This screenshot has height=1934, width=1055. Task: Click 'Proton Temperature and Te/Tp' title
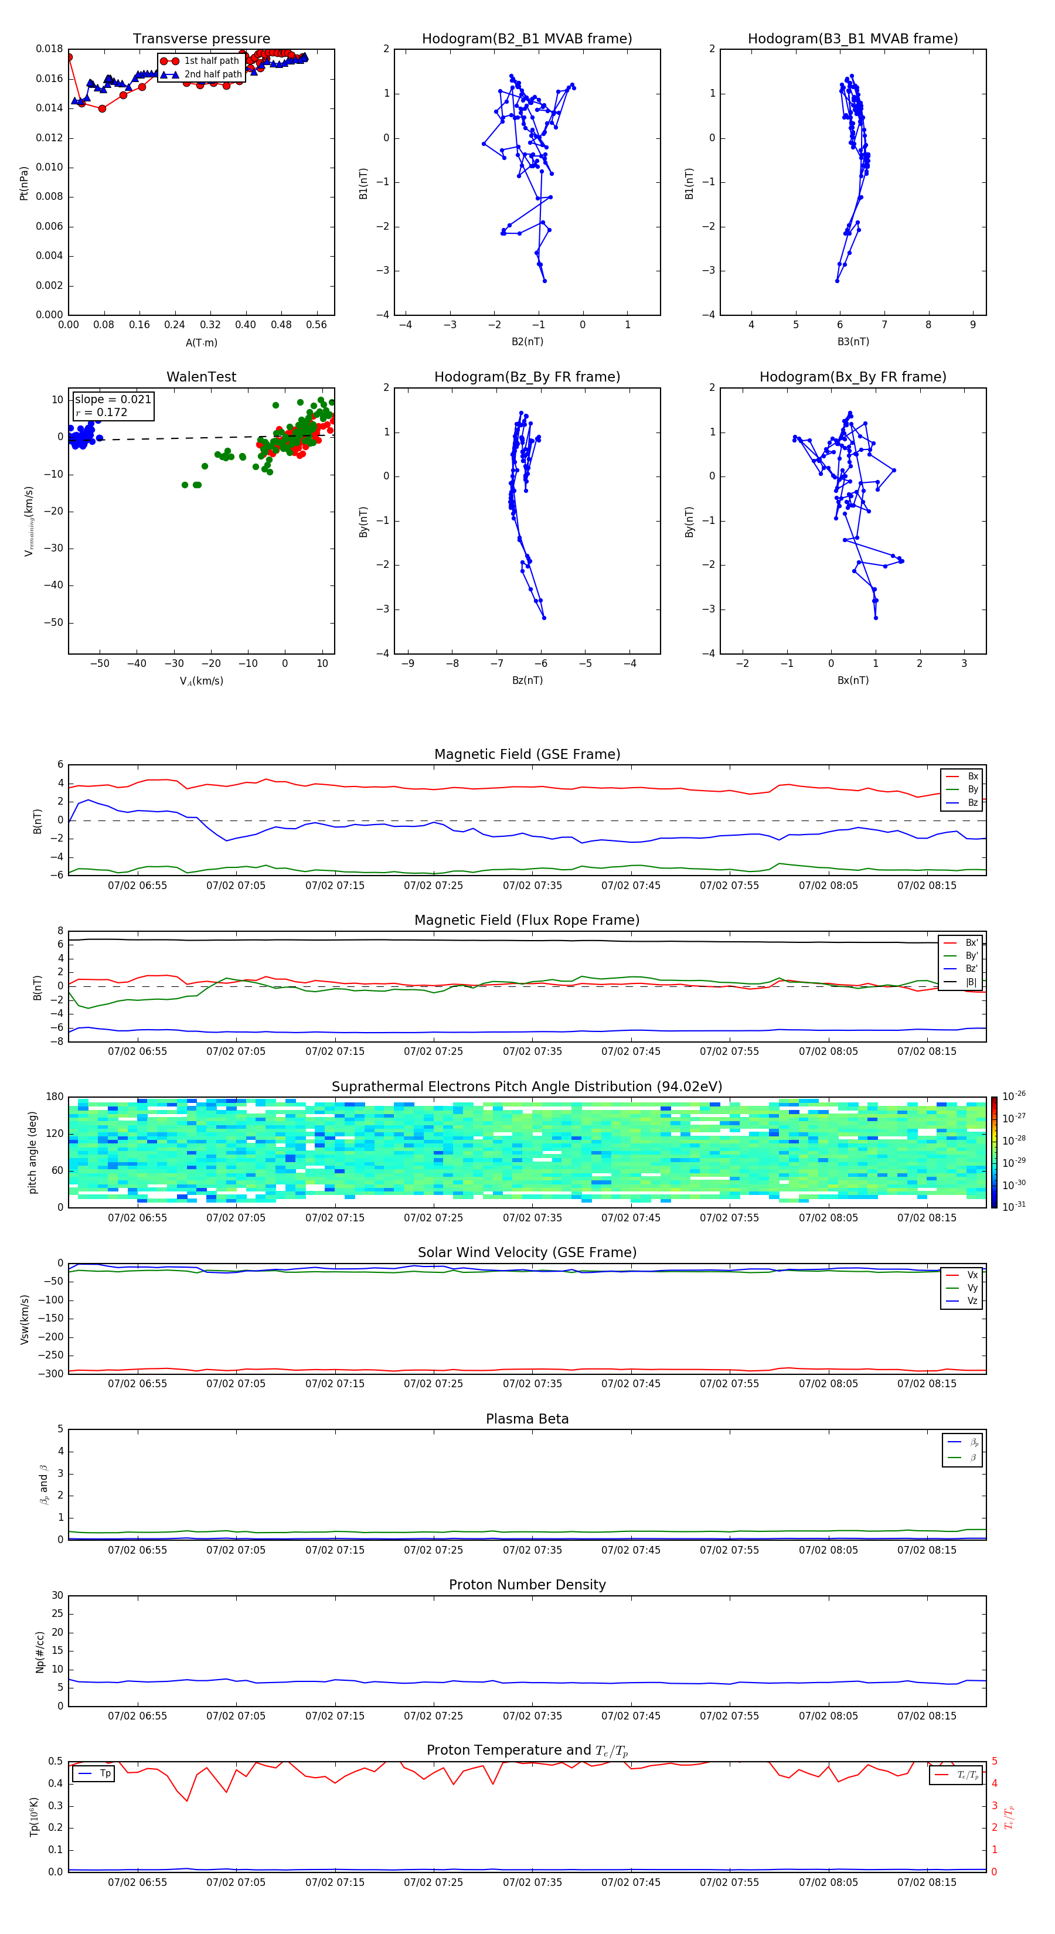coord(527,1752)
